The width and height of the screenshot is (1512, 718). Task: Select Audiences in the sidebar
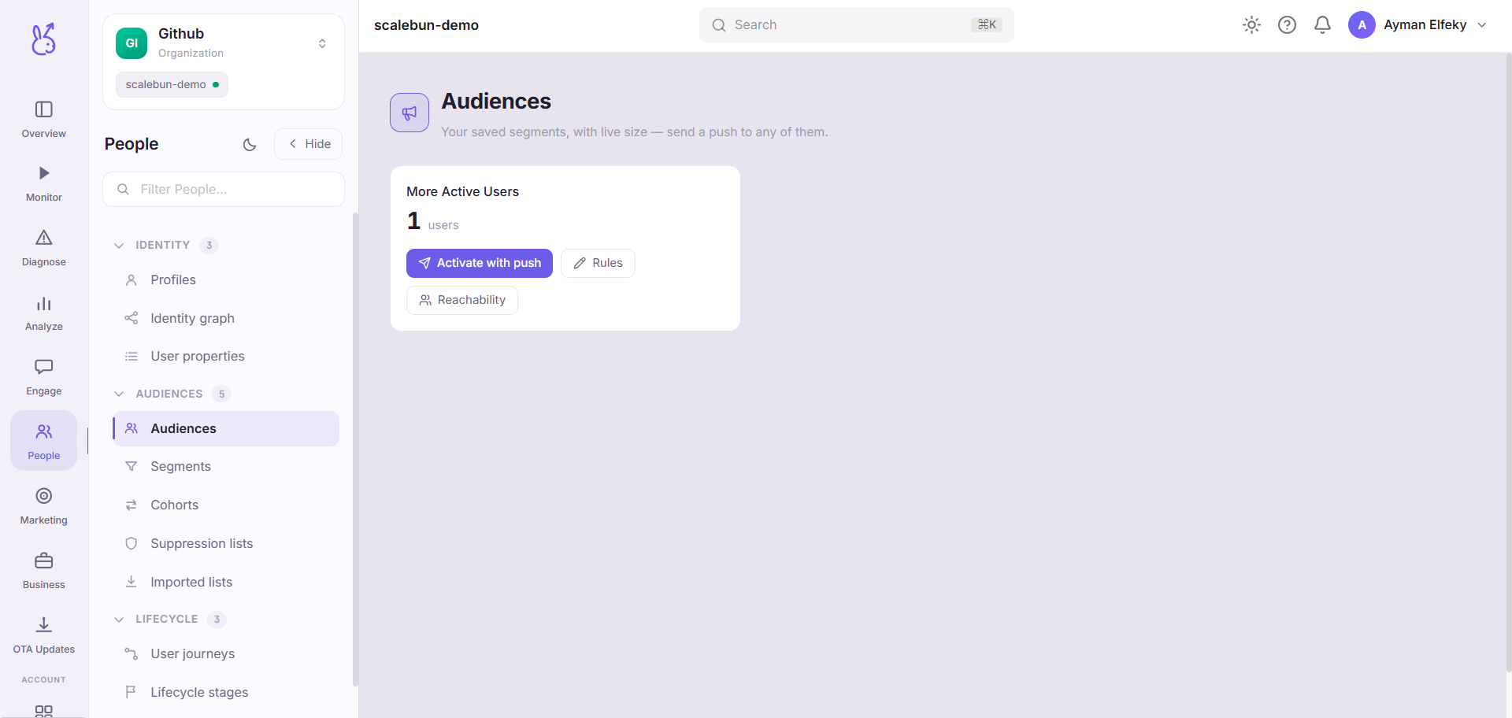tap(226, 428)
